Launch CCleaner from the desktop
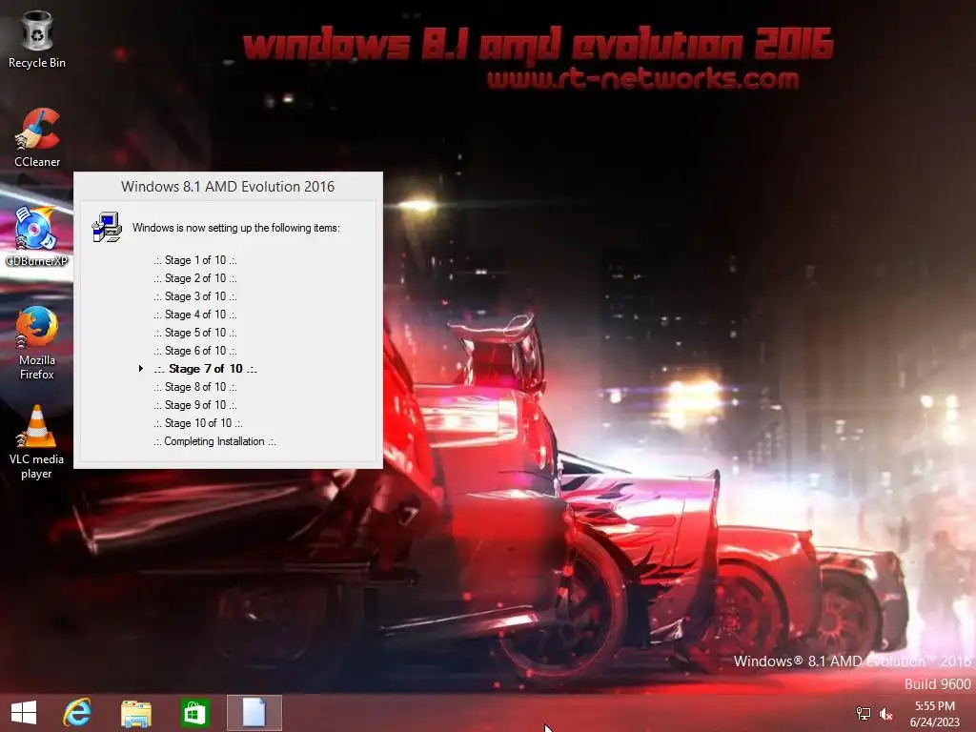This screenshot has width=976, height=732. point(37,137)
